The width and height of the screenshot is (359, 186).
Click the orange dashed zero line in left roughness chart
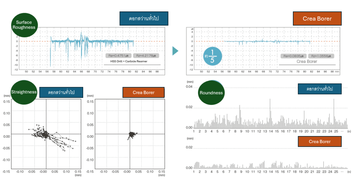(33, 41)
